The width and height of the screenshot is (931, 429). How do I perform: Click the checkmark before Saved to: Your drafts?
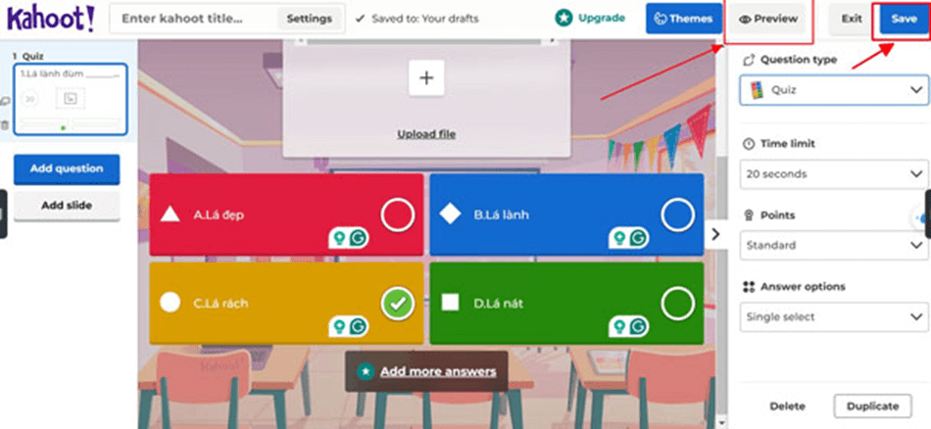(360, 19)
